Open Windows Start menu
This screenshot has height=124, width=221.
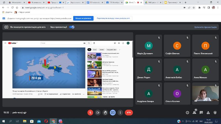click(4, 121)
